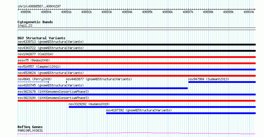Click the red bar under esv3623180
Viewport: 264px width, 137px height.
click(x=136, y=101)
